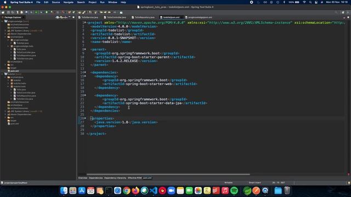Expand JRE System Library under todolist project
Viewport: 351px width, 197px height.
point(5,111)
